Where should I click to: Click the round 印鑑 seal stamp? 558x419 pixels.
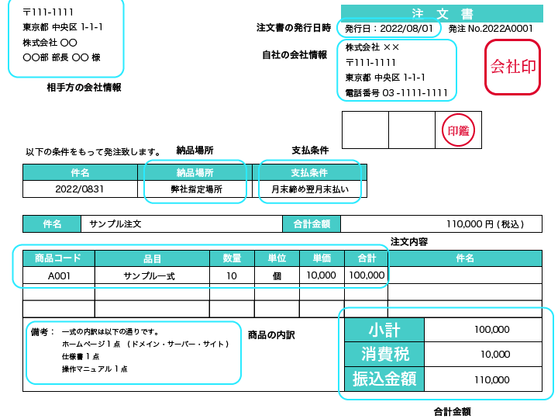[x=457, y=130]
